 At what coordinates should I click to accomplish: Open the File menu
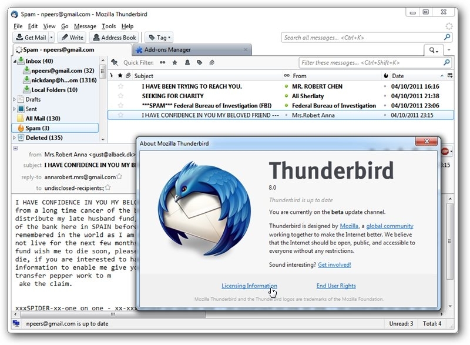18,26
